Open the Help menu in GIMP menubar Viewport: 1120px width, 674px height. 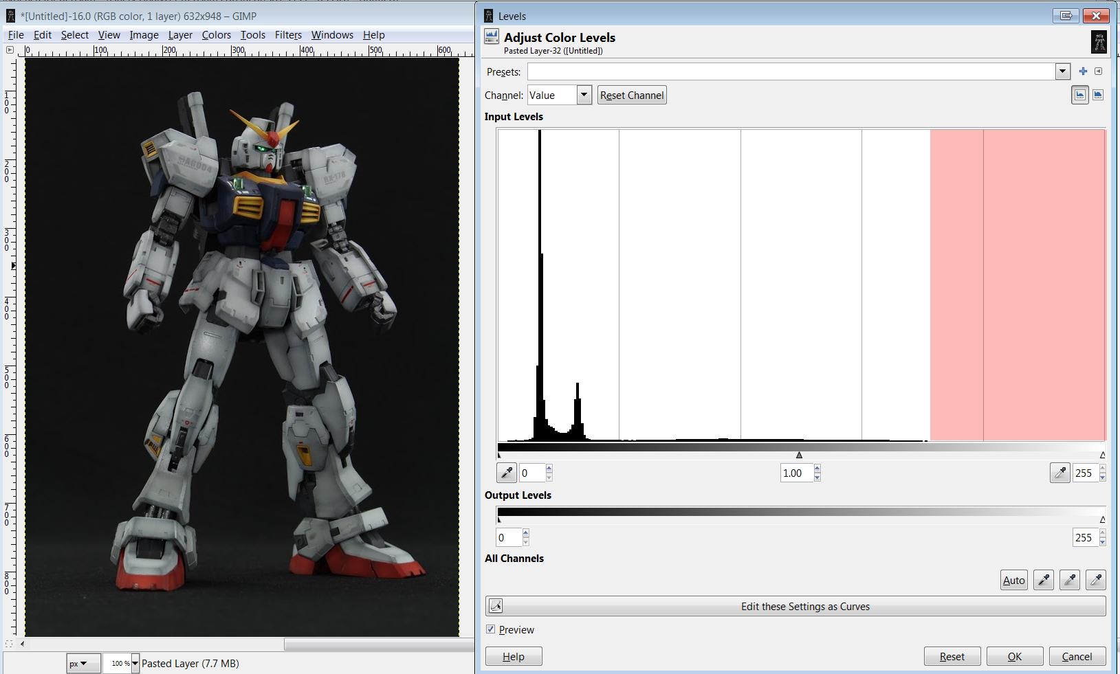tap(373, 35)
